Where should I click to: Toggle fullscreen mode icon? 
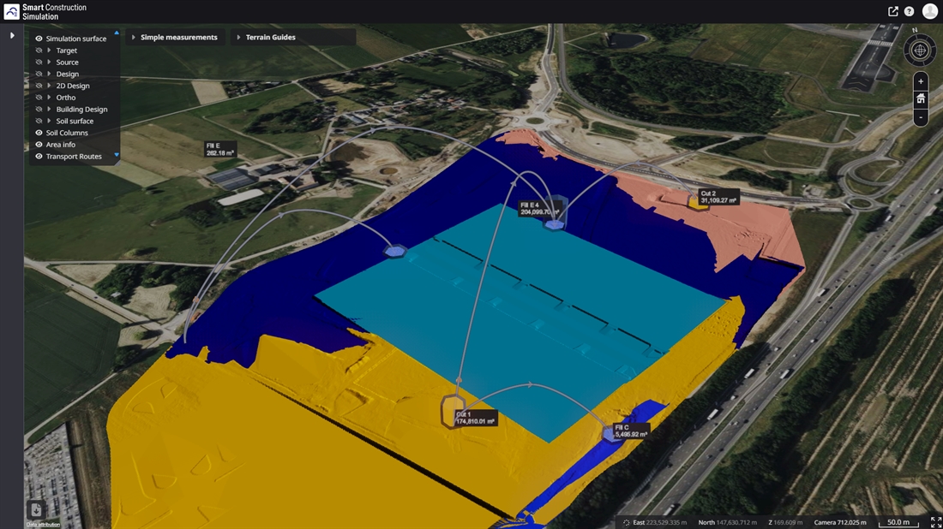coord(935,522)
